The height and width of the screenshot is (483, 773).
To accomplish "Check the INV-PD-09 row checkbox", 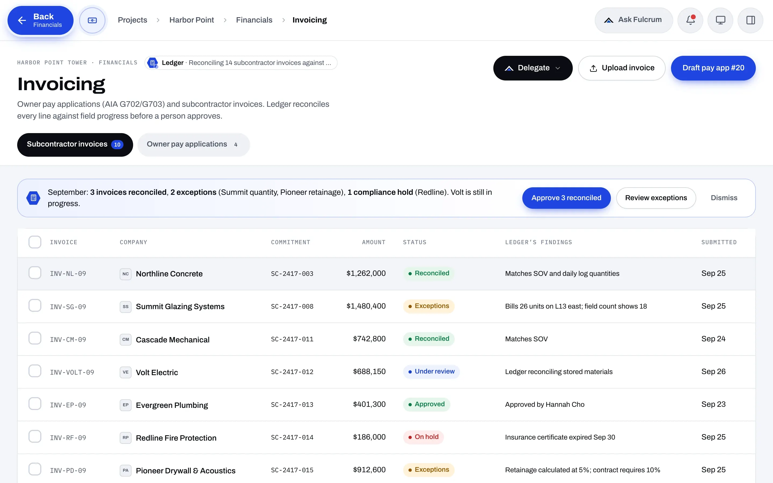I will pyautogui.click(x=35, y=469).
